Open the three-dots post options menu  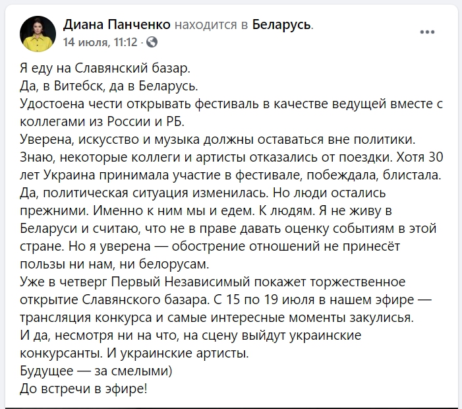click(x=427, y=32)
